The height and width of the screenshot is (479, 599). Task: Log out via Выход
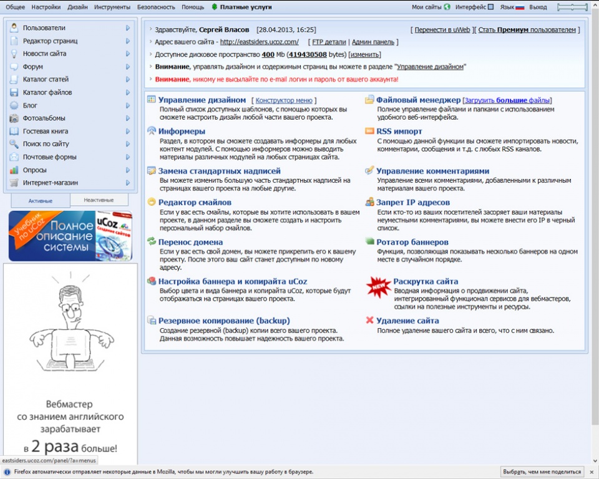[538, 7]
